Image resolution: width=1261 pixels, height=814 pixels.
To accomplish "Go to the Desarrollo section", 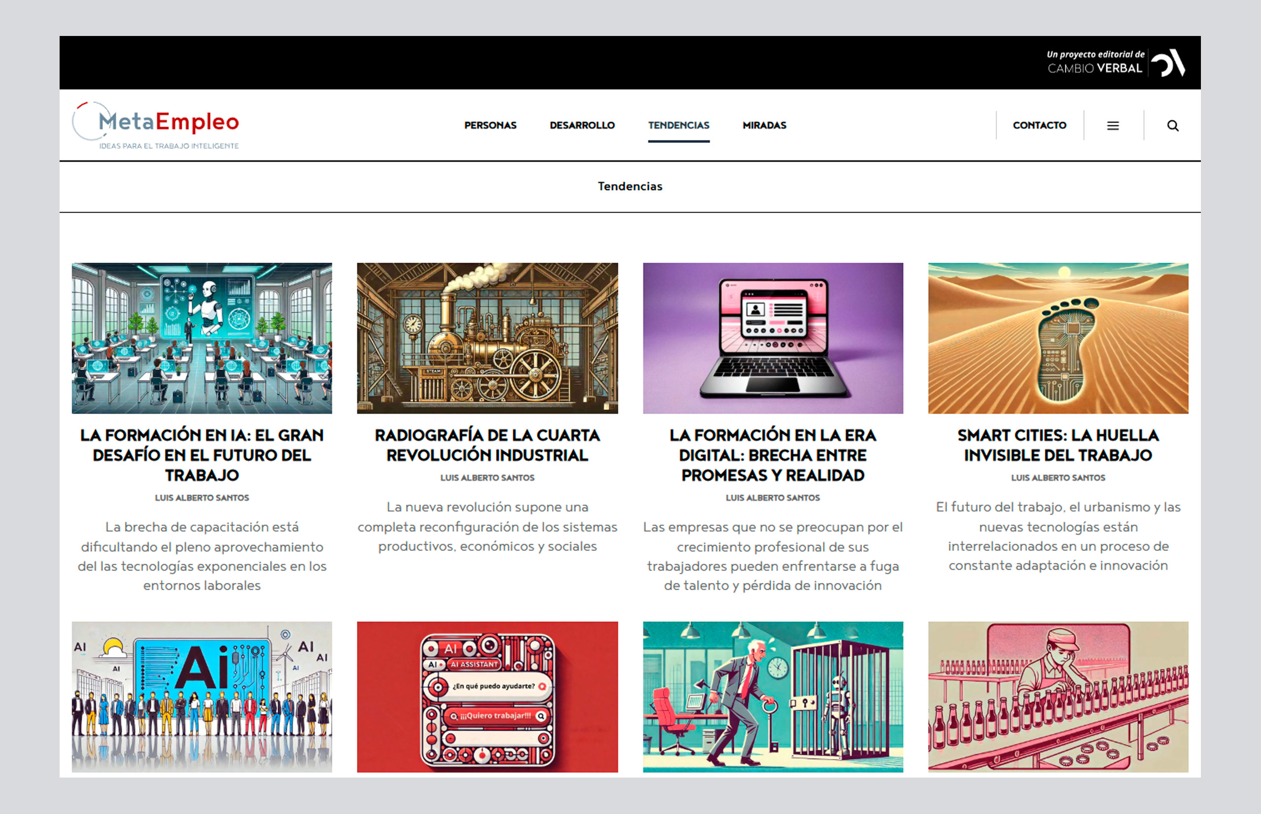I will [582, 125].
